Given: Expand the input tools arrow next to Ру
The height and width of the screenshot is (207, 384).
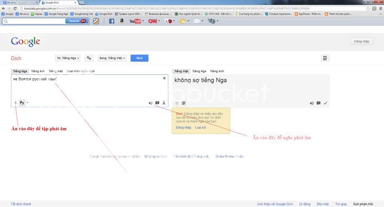Looking at the screenshot, I should coord(27,103).
